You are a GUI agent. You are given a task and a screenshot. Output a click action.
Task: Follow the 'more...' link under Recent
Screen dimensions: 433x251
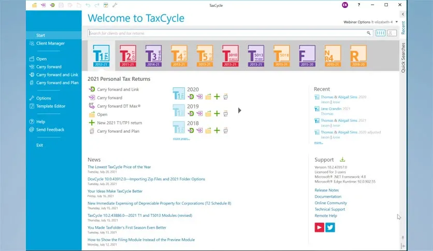(319, 143)
